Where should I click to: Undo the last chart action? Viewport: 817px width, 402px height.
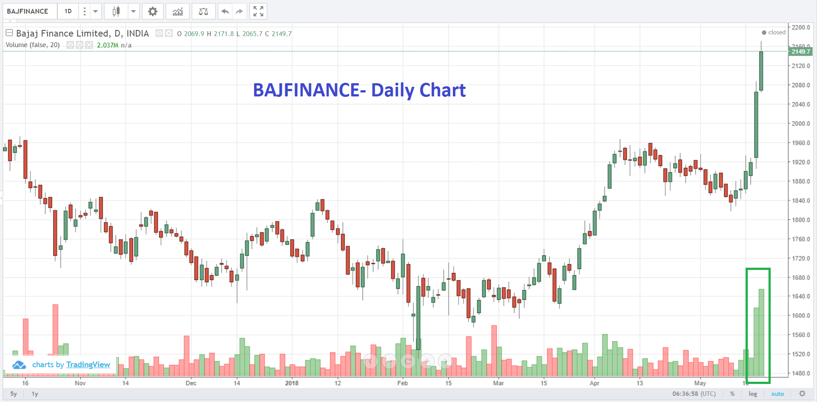(225, 11)
